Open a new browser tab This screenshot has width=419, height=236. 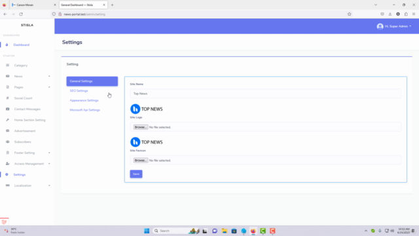[x=112, y=5]
